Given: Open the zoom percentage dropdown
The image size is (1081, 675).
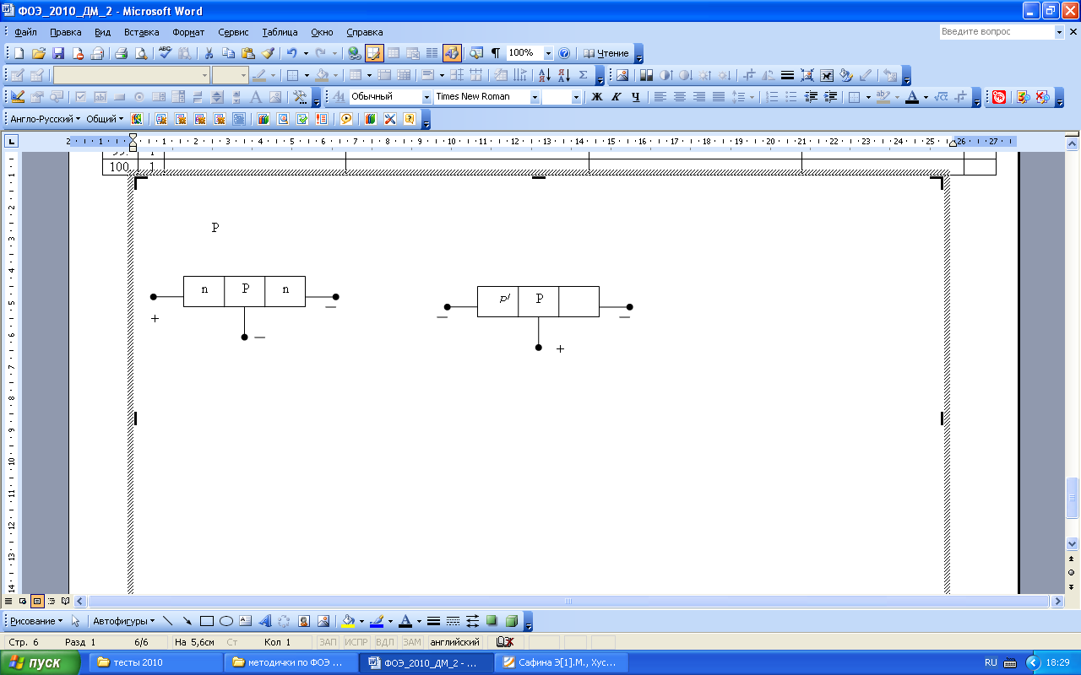Looking at the screenshot, I should (548, 53).
